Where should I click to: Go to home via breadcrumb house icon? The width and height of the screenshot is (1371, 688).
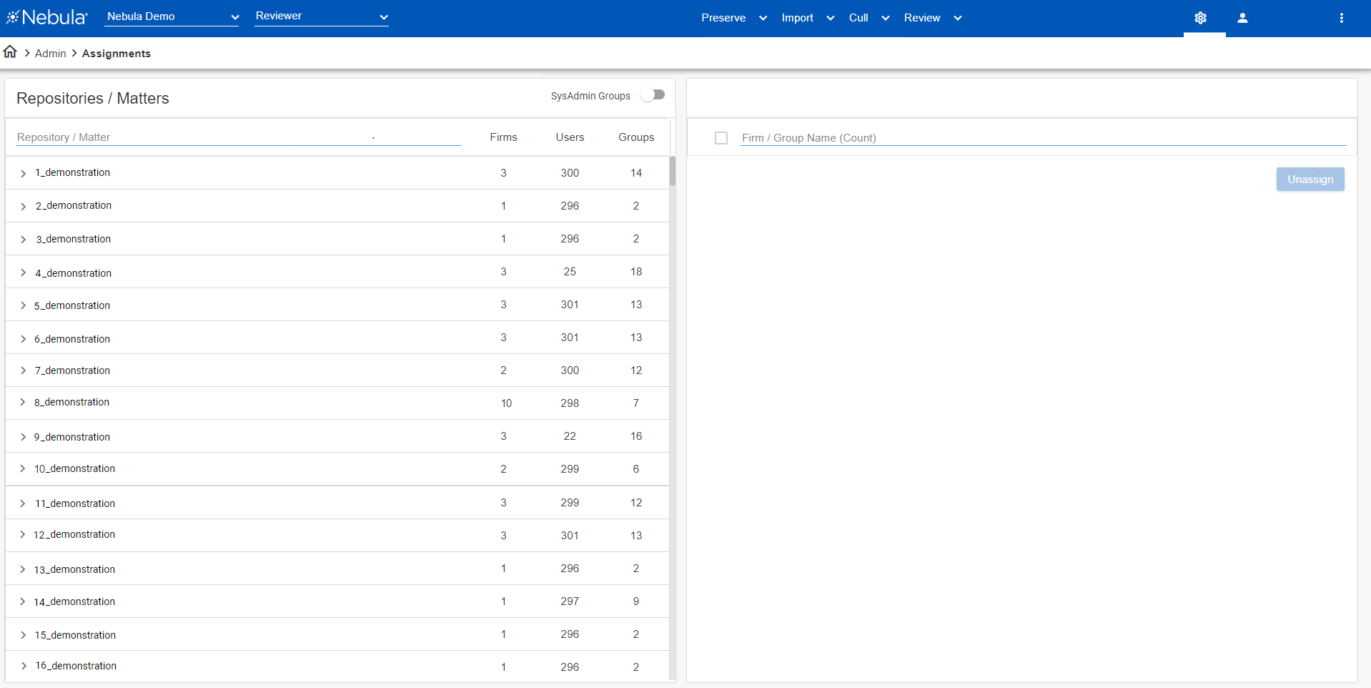pyautogui.click(x=10, y=52)
